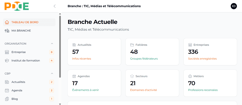
Task: Open the Blog sidebar item
Action: tap(15, 99)
